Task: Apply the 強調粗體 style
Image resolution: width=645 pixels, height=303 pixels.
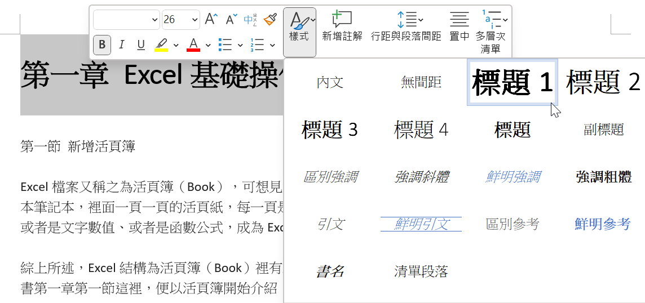Action: [603, 177]
